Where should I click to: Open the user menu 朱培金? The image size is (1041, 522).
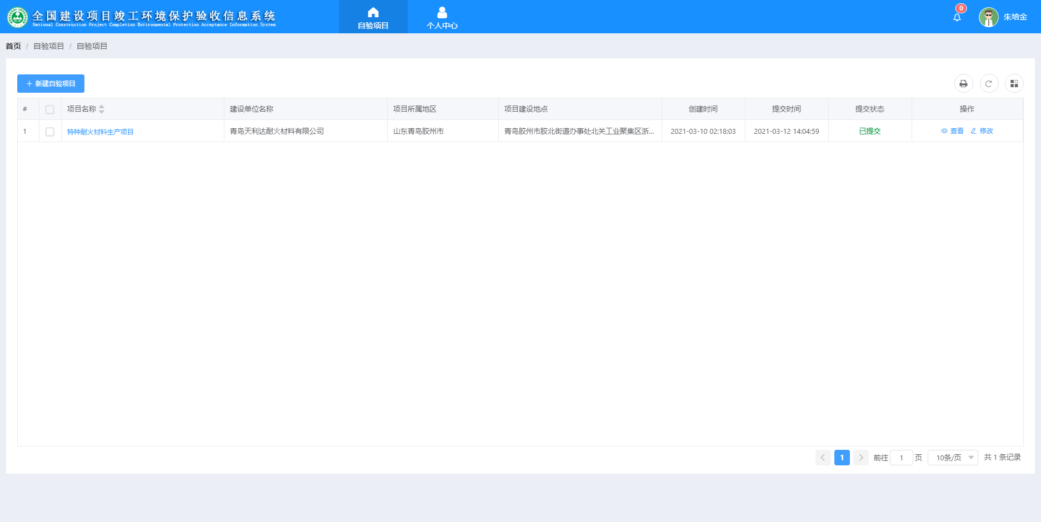(x=1015, y=17)
